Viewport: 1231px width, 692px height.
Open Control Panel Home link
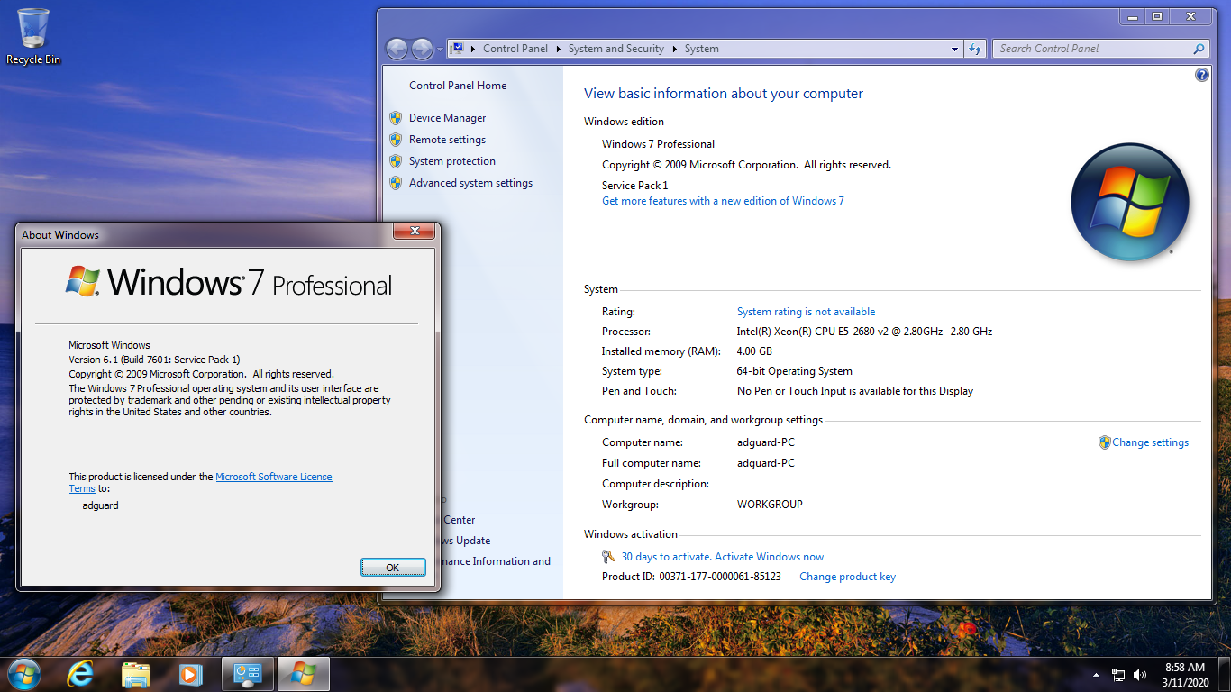458,86
